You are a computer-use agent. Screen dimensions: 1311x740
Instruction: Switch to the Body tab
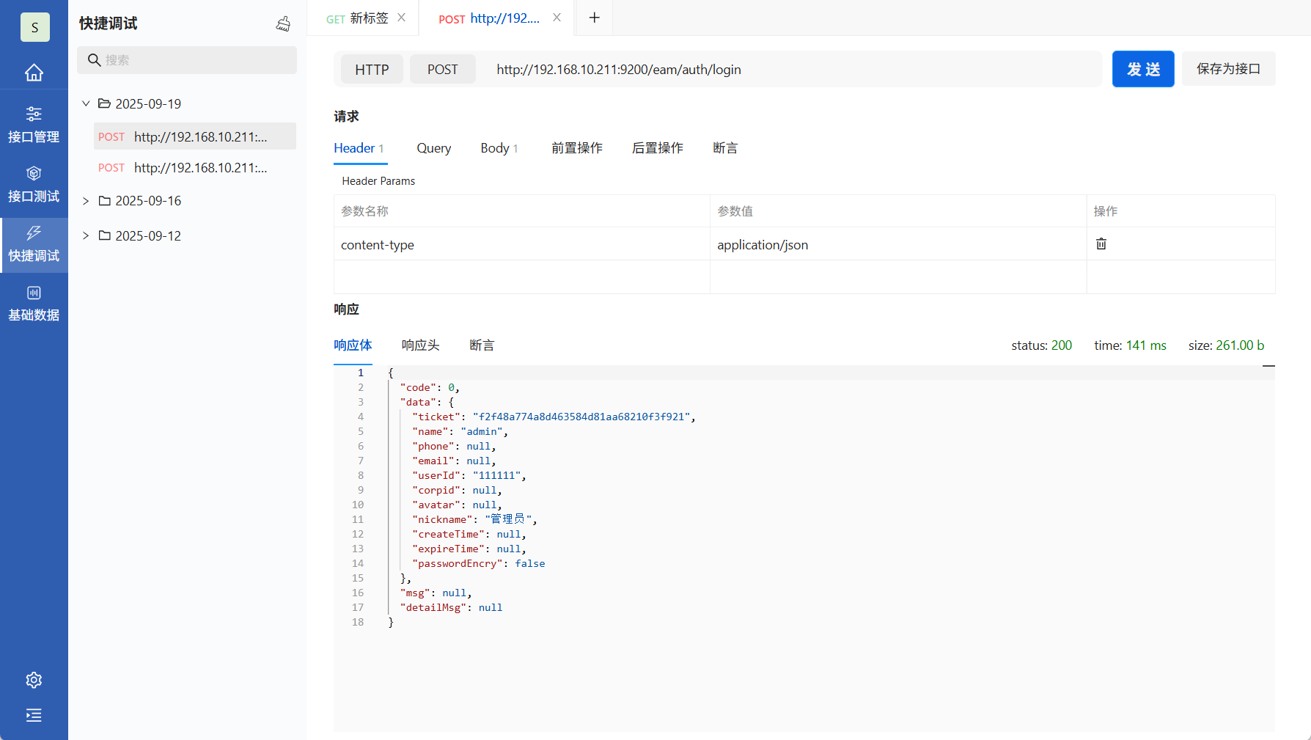[x=499, y=148]
